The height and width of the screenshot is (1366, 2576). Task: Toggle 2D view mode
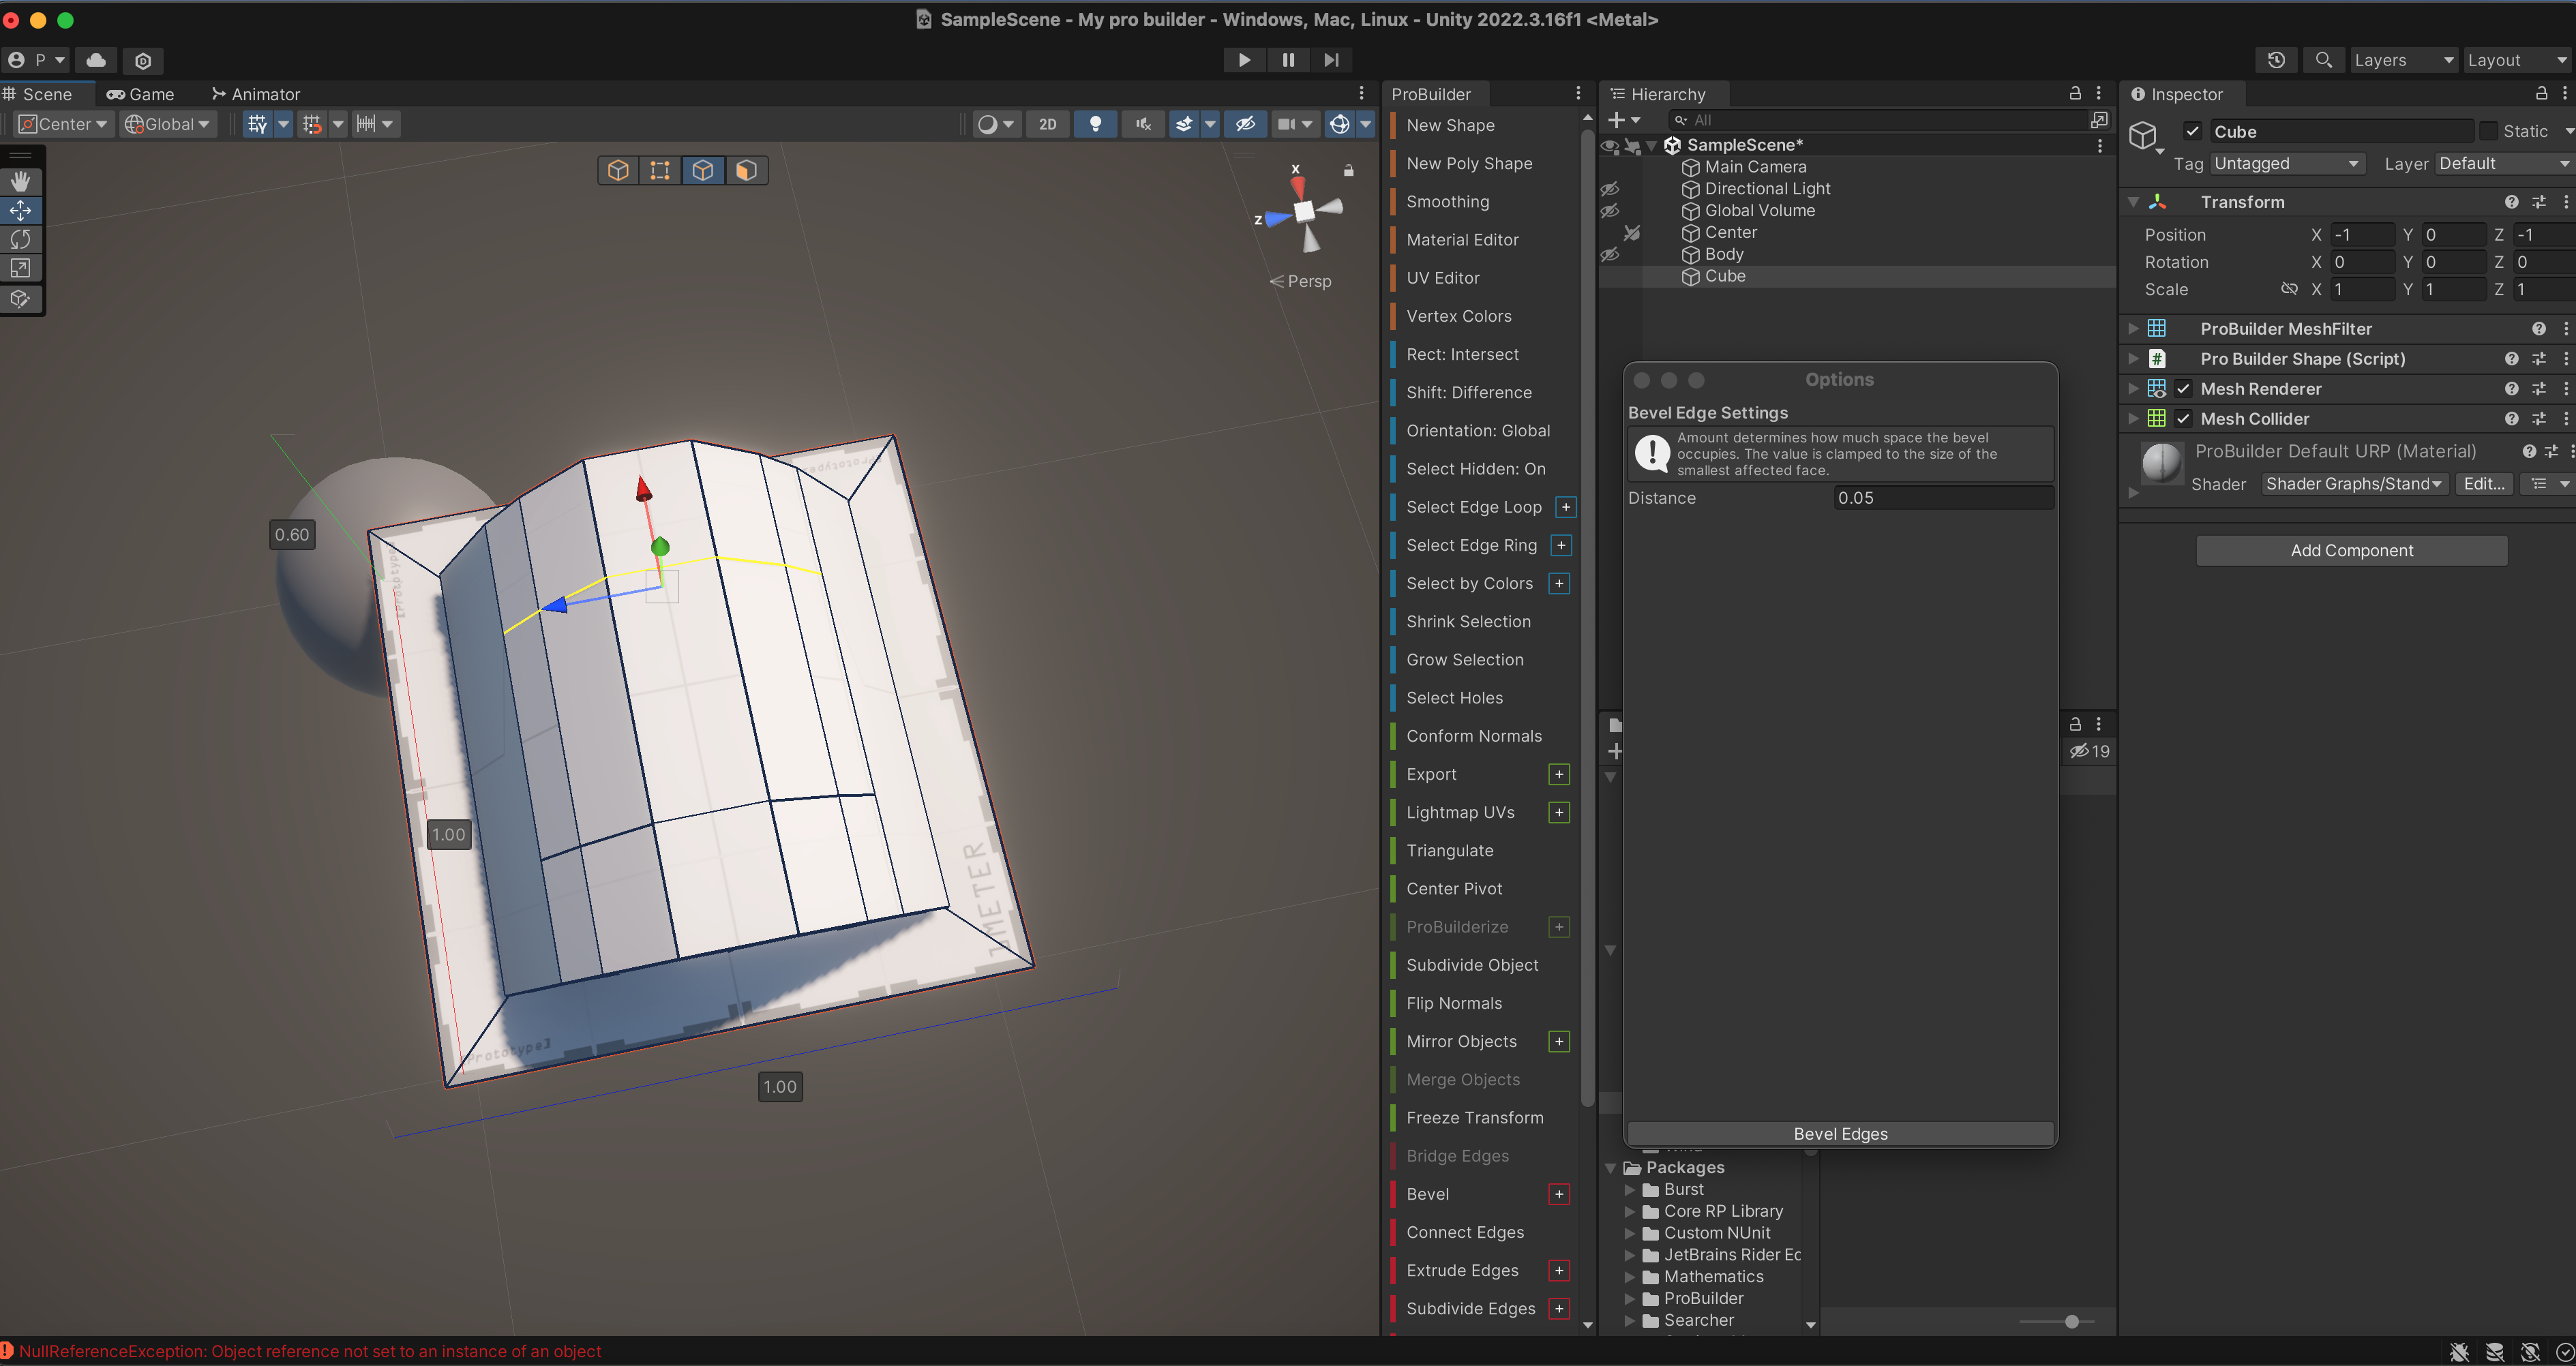click(1047, 124)
